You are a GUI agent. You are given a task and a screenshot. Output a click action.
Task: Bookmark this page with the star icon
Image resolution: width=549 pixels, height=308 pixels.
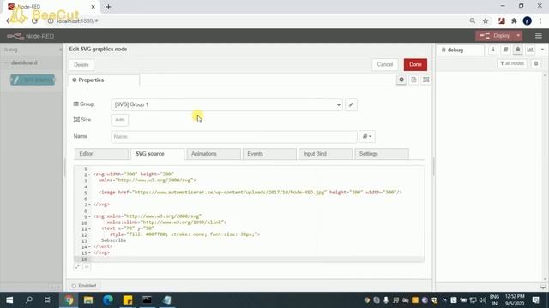tap(486, 21)
